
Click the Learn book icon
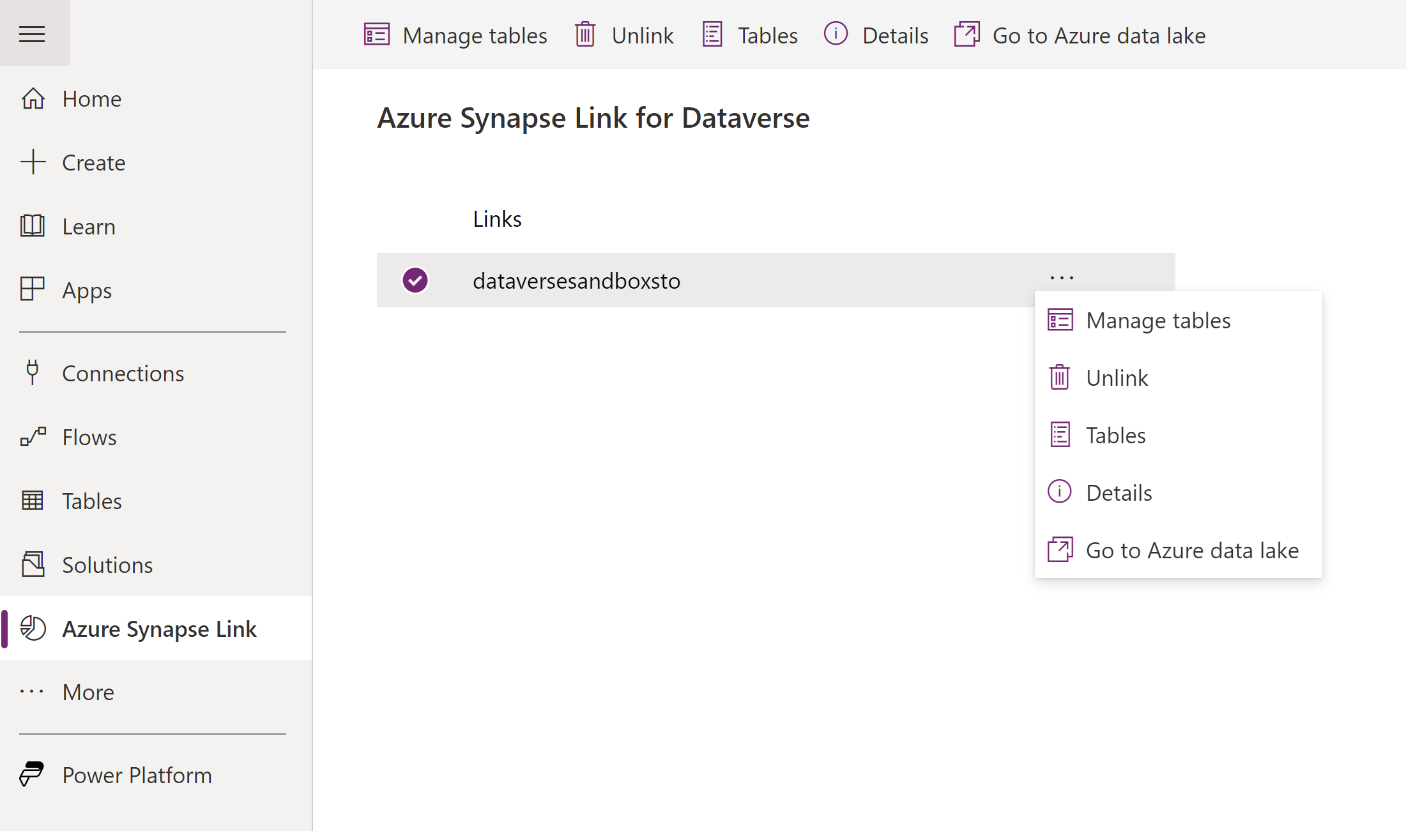click(33, 226)
